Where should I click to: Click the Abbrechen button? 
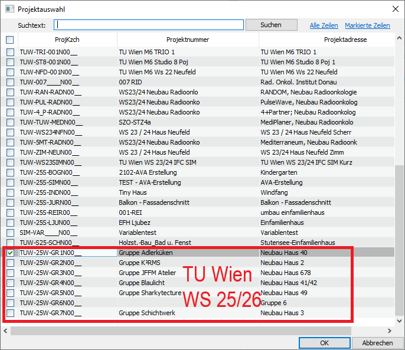pyautogui.click(x=377, y=343)
